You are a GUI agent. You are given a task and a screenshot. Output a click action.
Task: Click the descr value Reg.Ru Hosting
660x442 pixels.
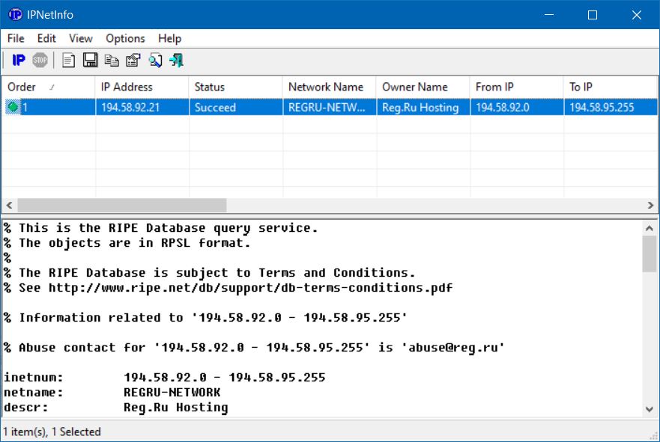click(176, 408)
